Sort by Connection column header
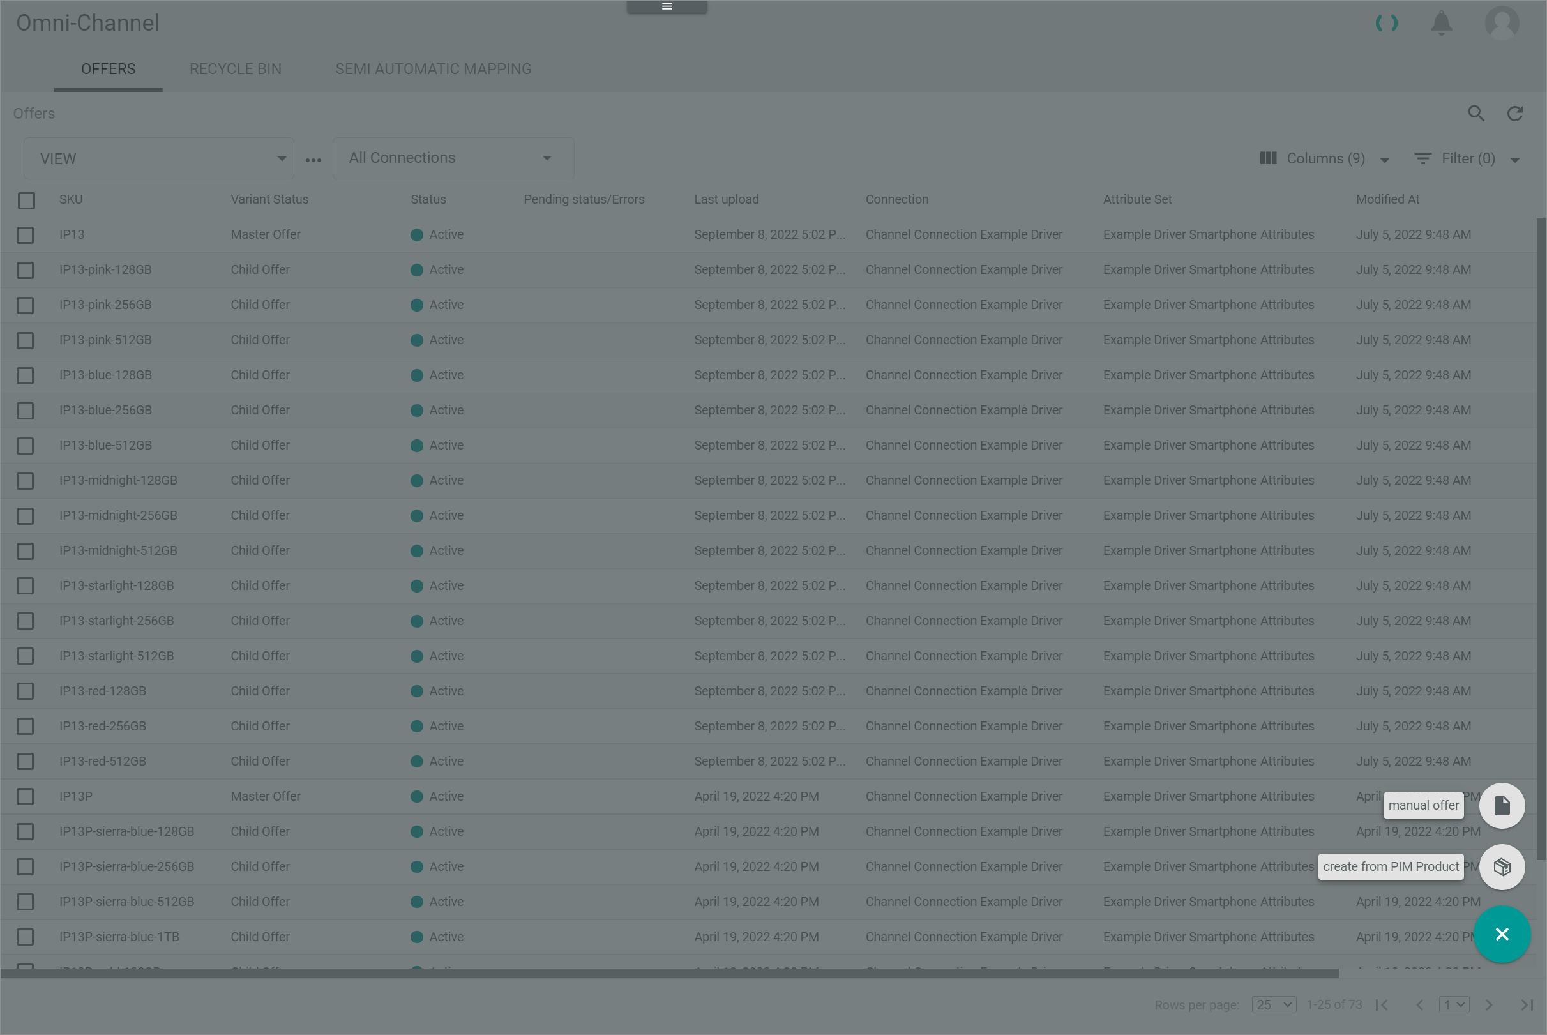The height and width of the screenshot is (1035, 1547). point(897,199)
